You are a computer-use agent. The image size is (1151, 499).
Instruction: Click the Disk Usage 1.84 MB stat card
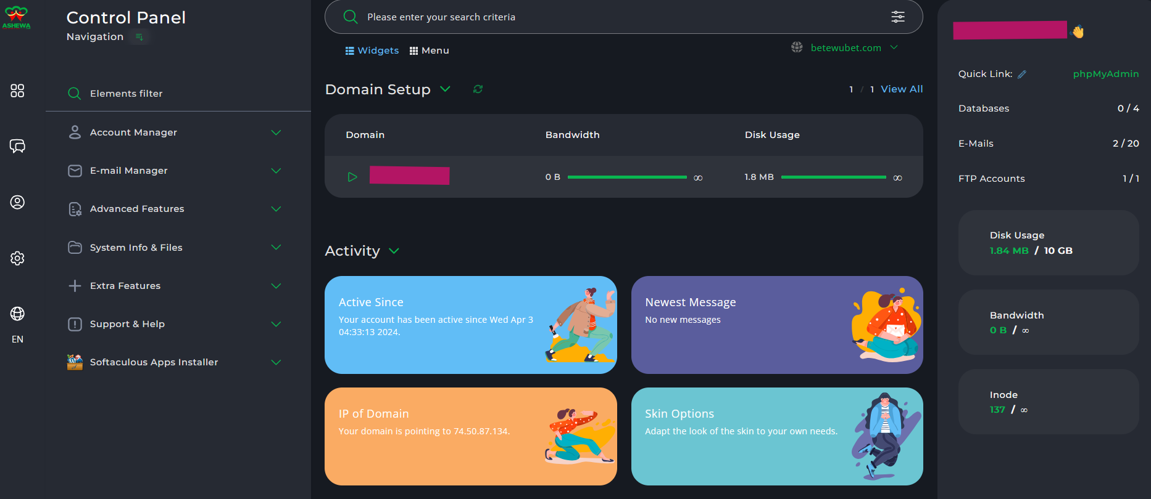coord(1049,243)
